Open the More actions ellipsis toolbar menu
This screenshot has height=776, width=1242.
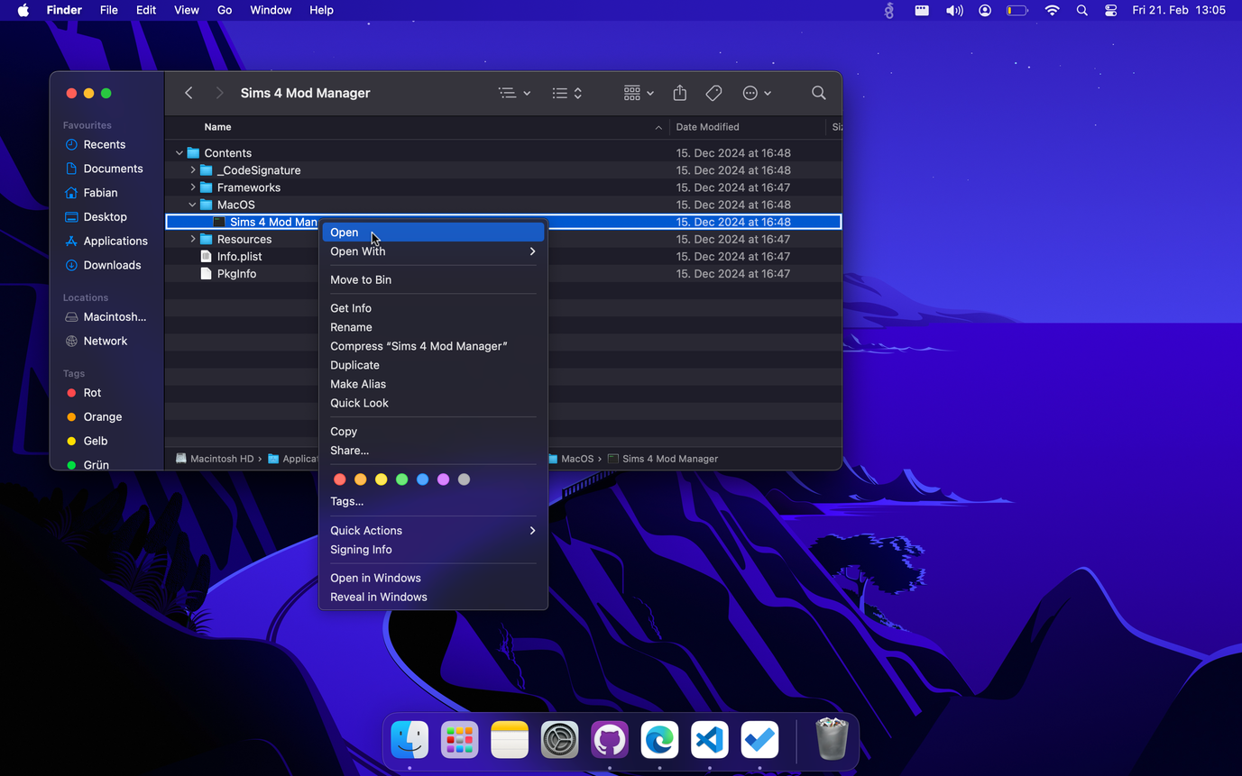(x=757, y=93)
